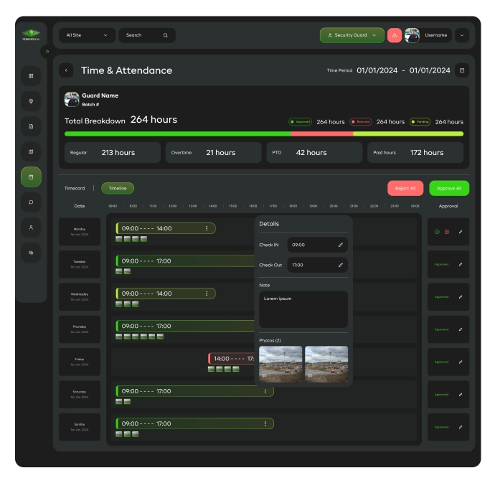
Task: Switch to the Timecard tab
Action: [x=75, y=188]
